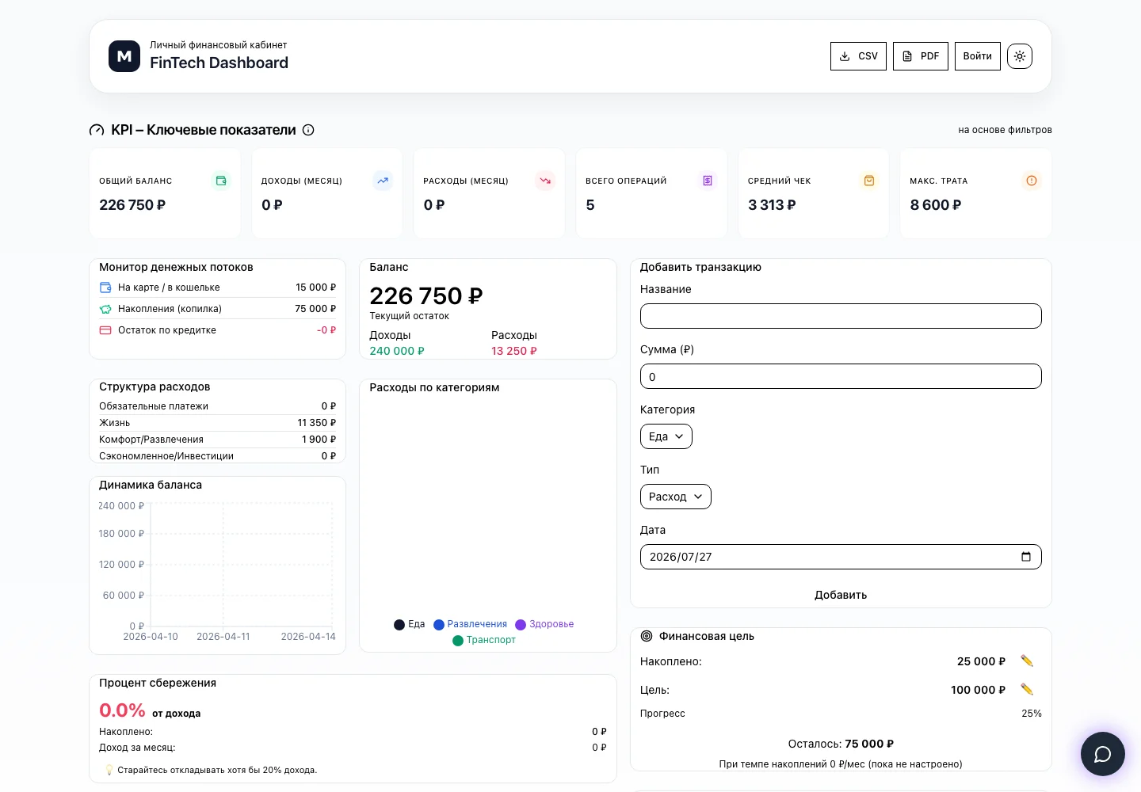Open the Категория dropdown showing Еда
This screenshot has height=792, width=1141.
point(666,436)
